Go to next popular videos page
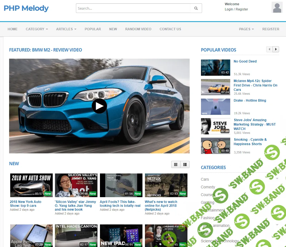286x247 pixels. coord(276,49)
